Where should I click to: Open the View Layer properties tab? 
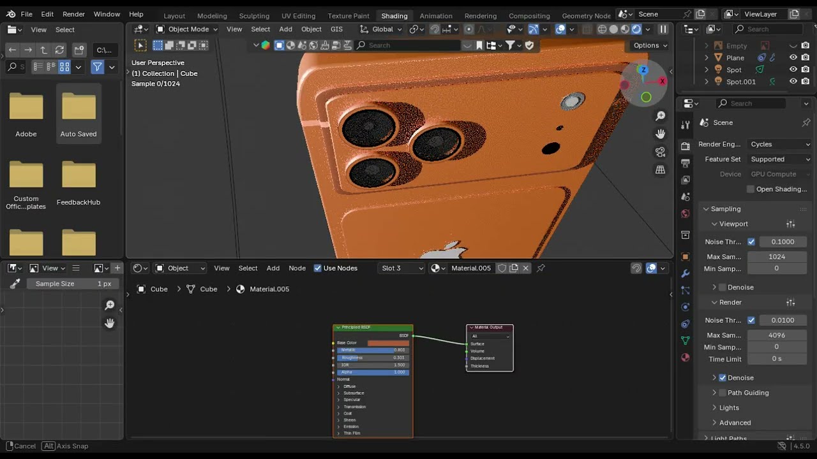686,180
